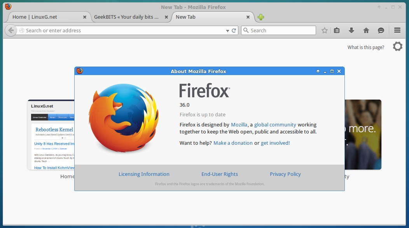Viewport: 409px width, 228px height.
Task: Open the global community link
Action: click(x=275, y=125)
